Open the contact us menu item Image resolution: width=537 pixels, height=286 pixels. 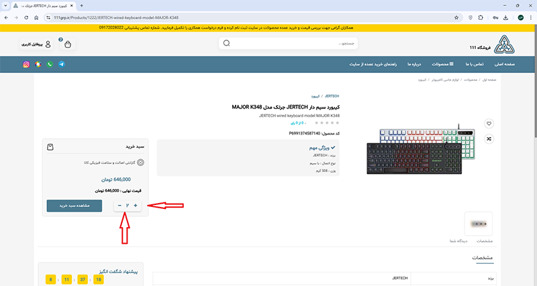click(x=475, y=64)
